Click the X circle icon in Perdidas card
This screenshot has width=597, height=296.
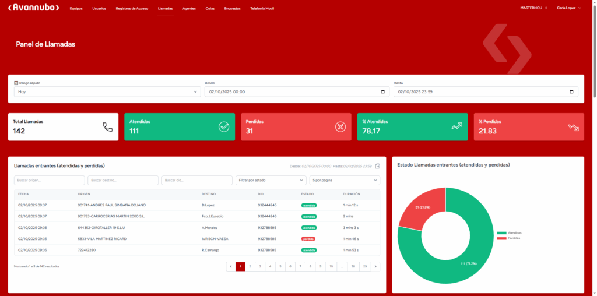tap(340, 126)
